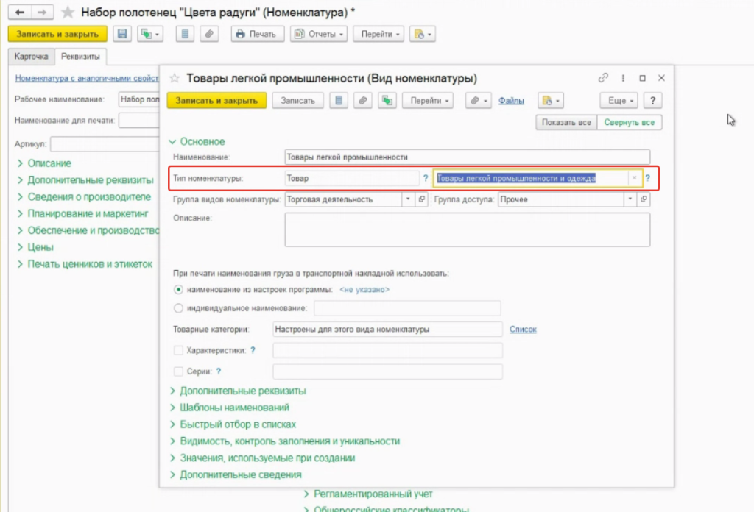Click the get link icon in dialog header

tap(604, 78)
